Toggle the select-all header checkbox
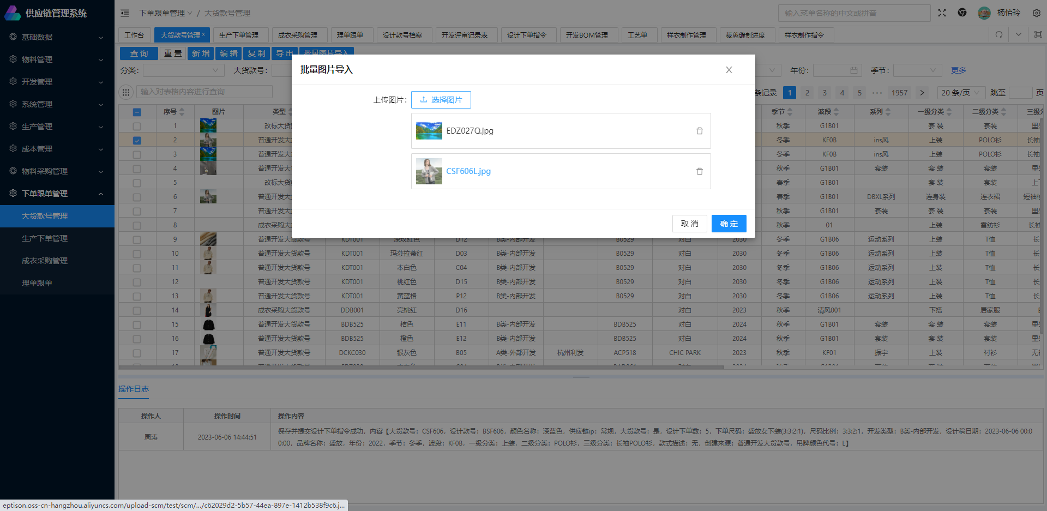 coord(137,112)
